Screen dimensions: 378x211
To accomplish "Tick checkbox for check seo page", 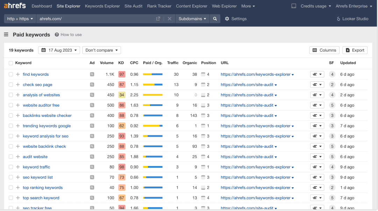I will click(10, 85).
